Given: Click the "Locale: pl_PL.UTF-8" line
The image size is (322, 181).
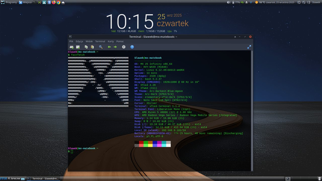Looking at the screenshot, I should [149, 136].
